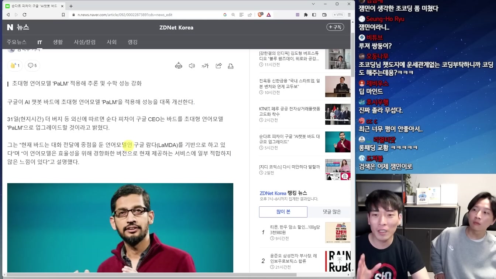Open article 진옥동 신한금융 국내 스타트업
The image size is (496, 279).
click(x=290, y=83)
